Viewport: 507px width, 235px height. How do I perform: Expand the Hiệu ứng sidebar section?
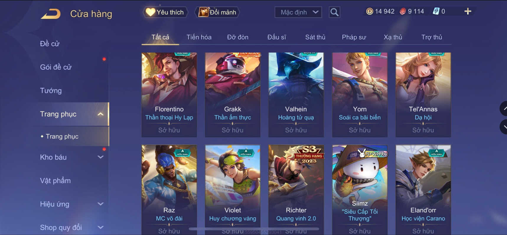point(100,204)
